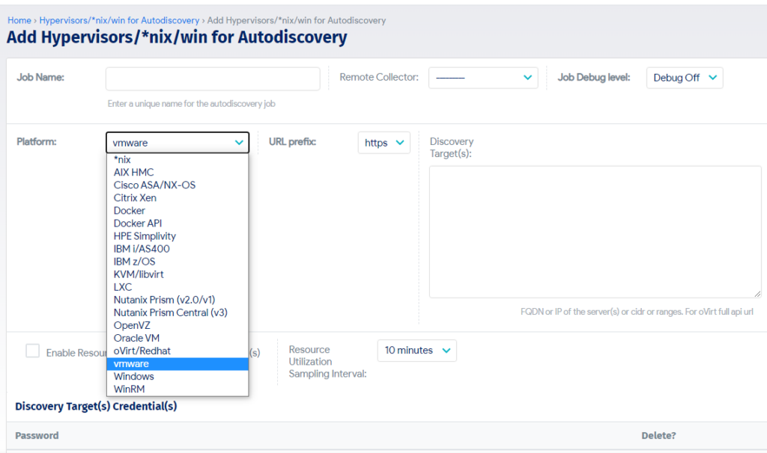
Task: Select Citrix Xen platform option
Action: (178, 197)
